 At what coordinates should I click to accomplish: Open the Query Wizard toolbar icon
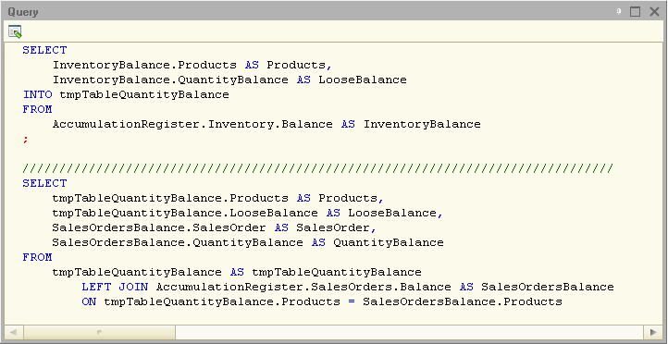click(15, 32)
